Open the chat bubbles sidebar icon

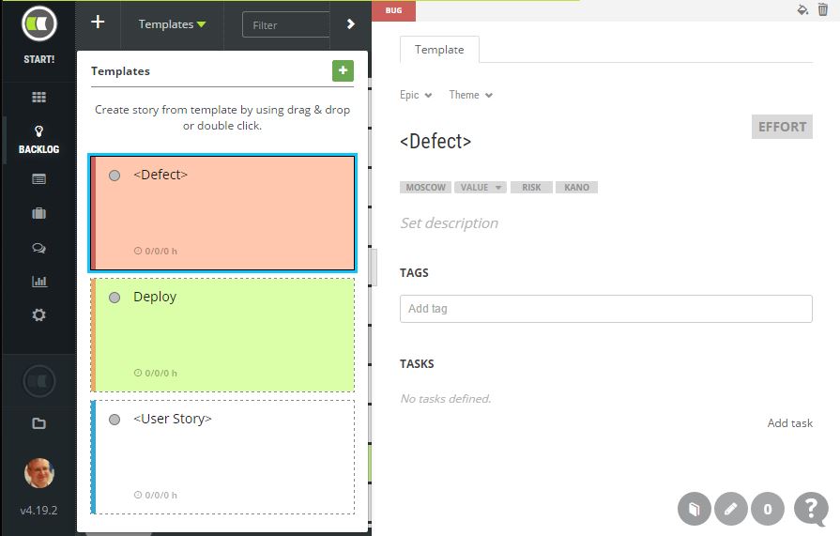tap(39, 248)
